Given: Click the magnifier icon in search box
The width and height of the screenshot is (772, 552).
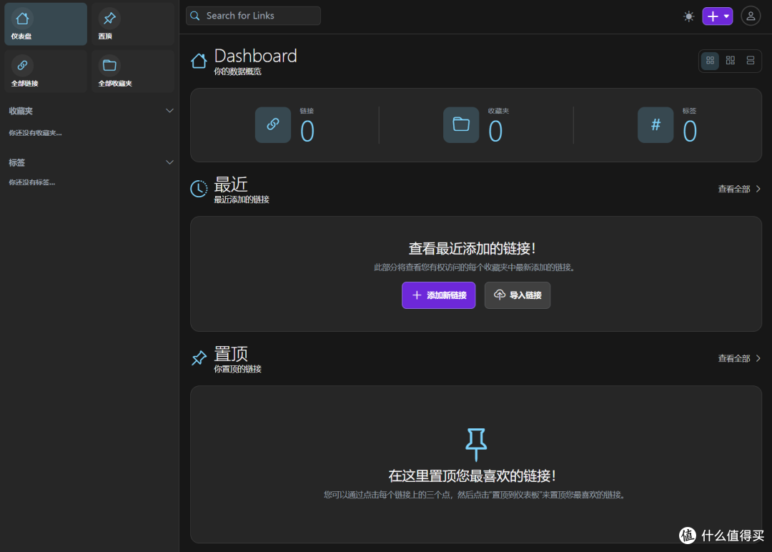Looking at the screenshot, I should click(195, 16).
